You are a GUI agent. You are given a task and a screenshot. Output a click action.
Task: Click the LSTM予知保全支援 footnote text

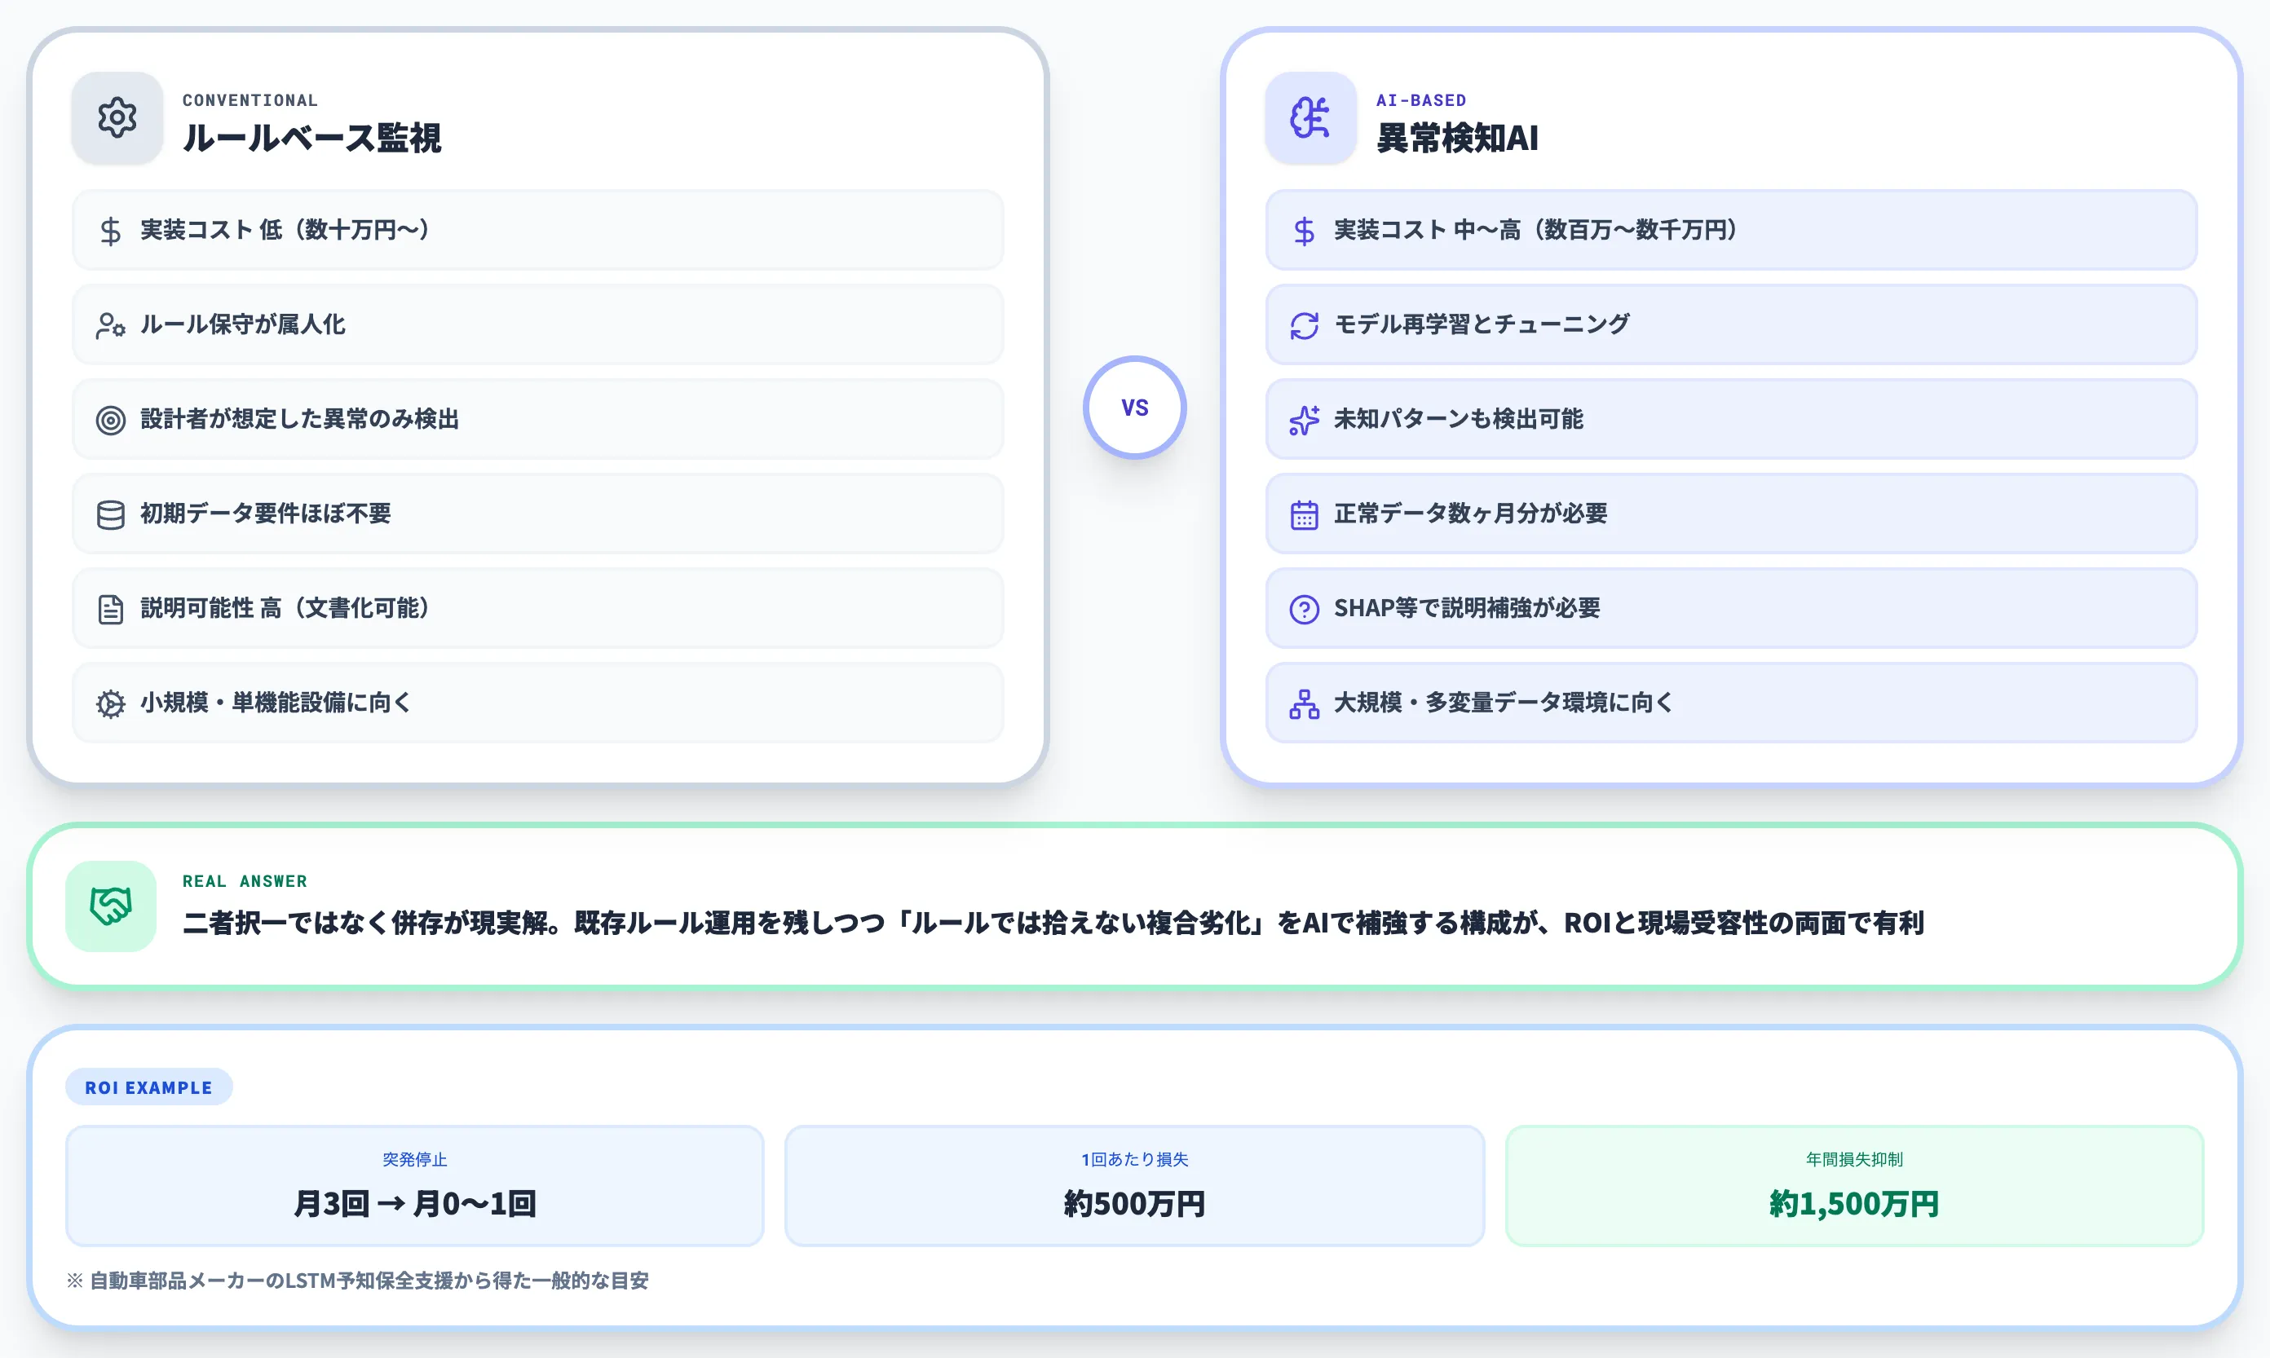coord(357,1281)
